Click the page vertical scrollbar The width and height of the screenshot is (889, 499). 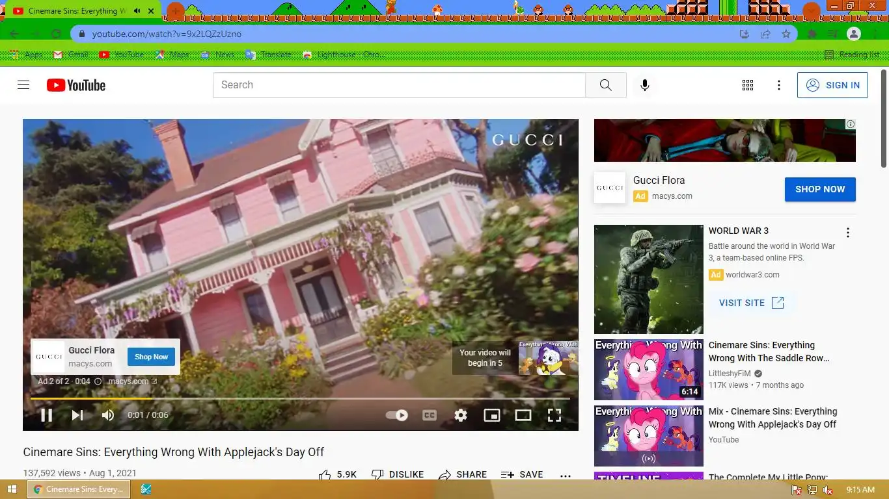click(884, 119)
